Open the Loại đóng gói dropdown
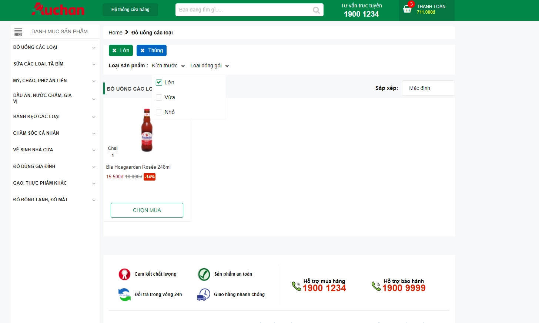Image resolution: width=539 pixels, height=323 pixels. click(x=210, y=66)
